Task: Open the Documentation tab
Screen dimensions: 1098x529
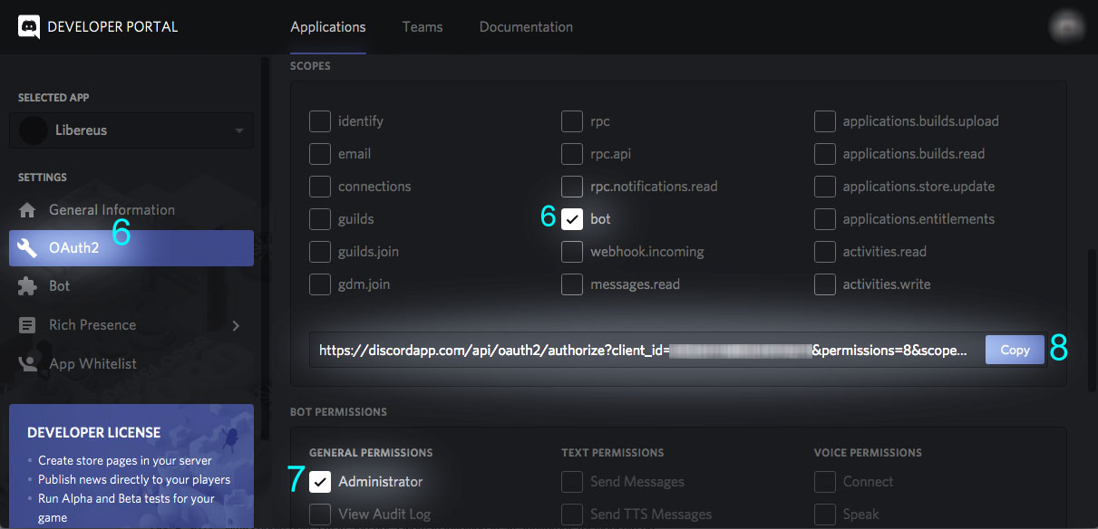Action: point(526,27)
